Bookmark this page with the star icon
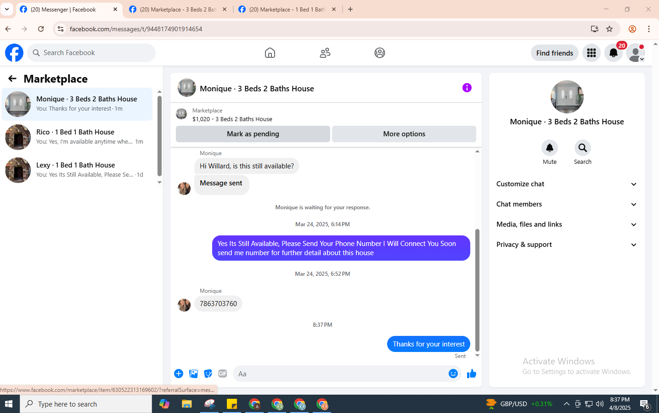The height and width of the screenshot is (413, 659). (609, 29)
